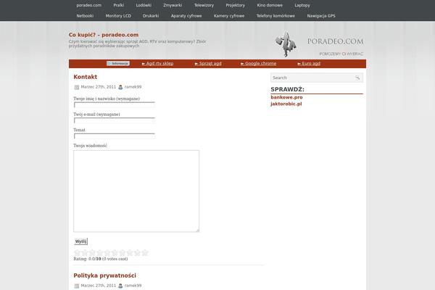Click inside the message text area
This screenshot has width=435, height=290.
point(136,191)
